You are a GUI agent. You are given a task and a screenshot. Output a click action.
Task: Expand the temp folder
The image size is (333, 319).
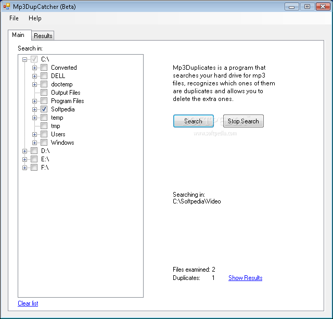pyautogui.click(x=35, y=118)
